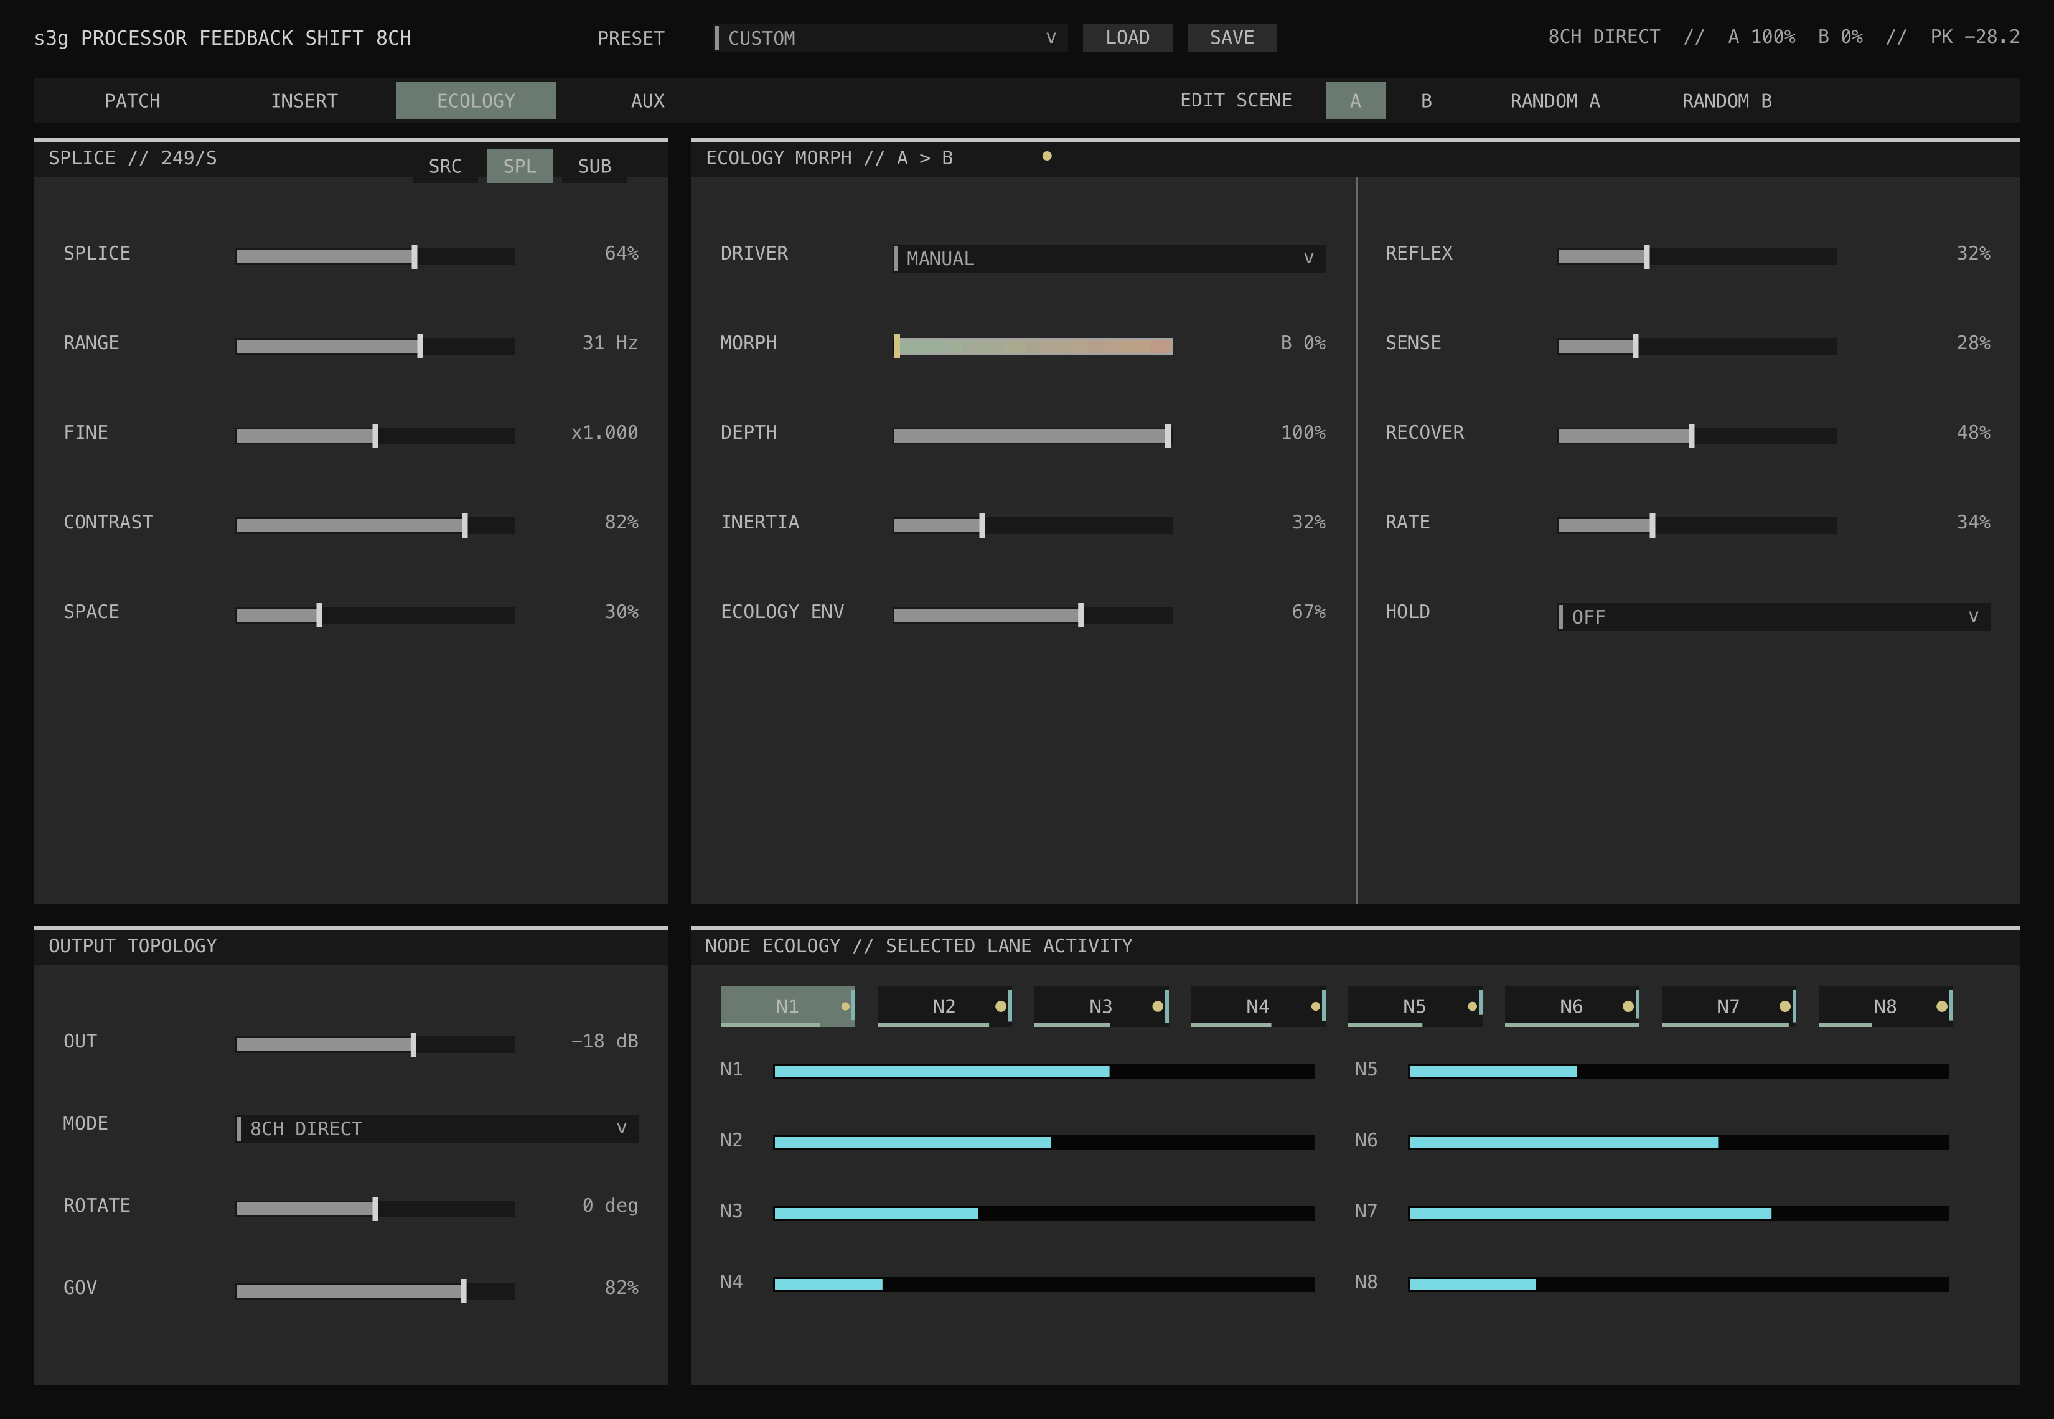Click the 'PK -28.2' status readout
Screen dimensions: 2054x1419
(x=1974, y=37)
